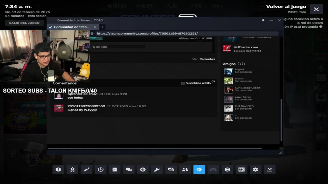The height and width of the screenshot is (184, 328).
Task: Click the avatar of friend named 'a'
Action: coord(228,117)
